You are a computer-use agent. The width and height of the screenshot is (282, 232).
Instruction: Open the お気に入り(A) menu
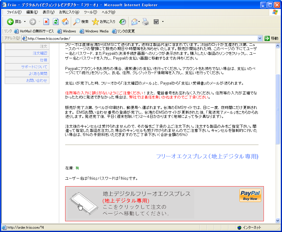[x=69, y=12]
